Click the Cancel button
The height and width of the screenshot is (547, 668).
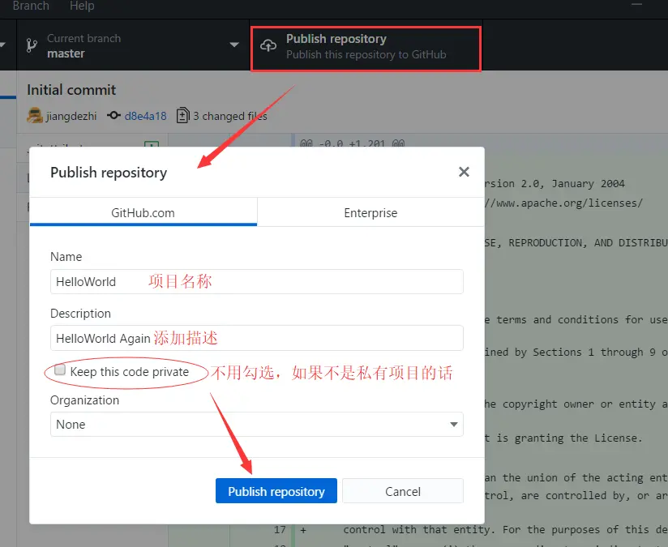pos(403,491)
